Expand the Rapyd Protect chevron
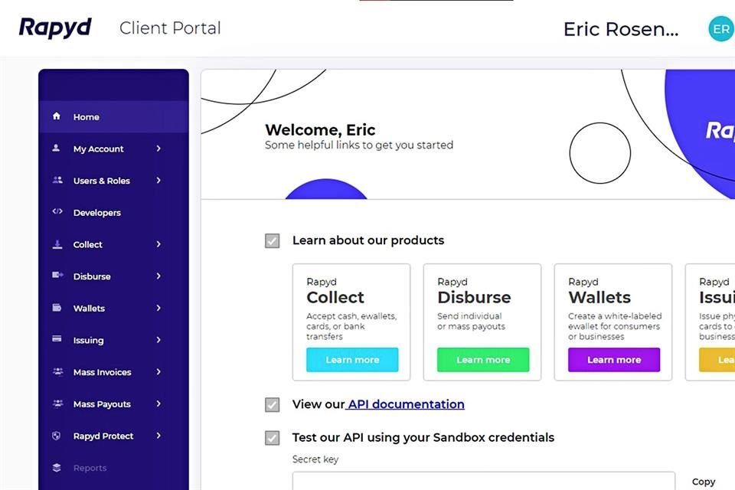This screenshot has height=490, width=735. 158,436
